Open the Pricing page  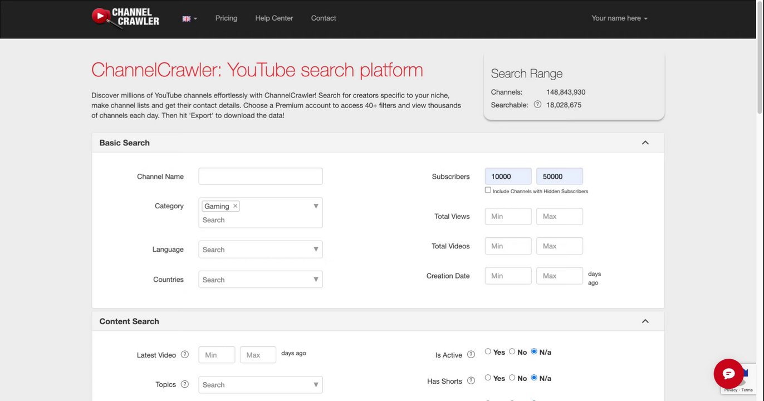(x=226, y=18)
